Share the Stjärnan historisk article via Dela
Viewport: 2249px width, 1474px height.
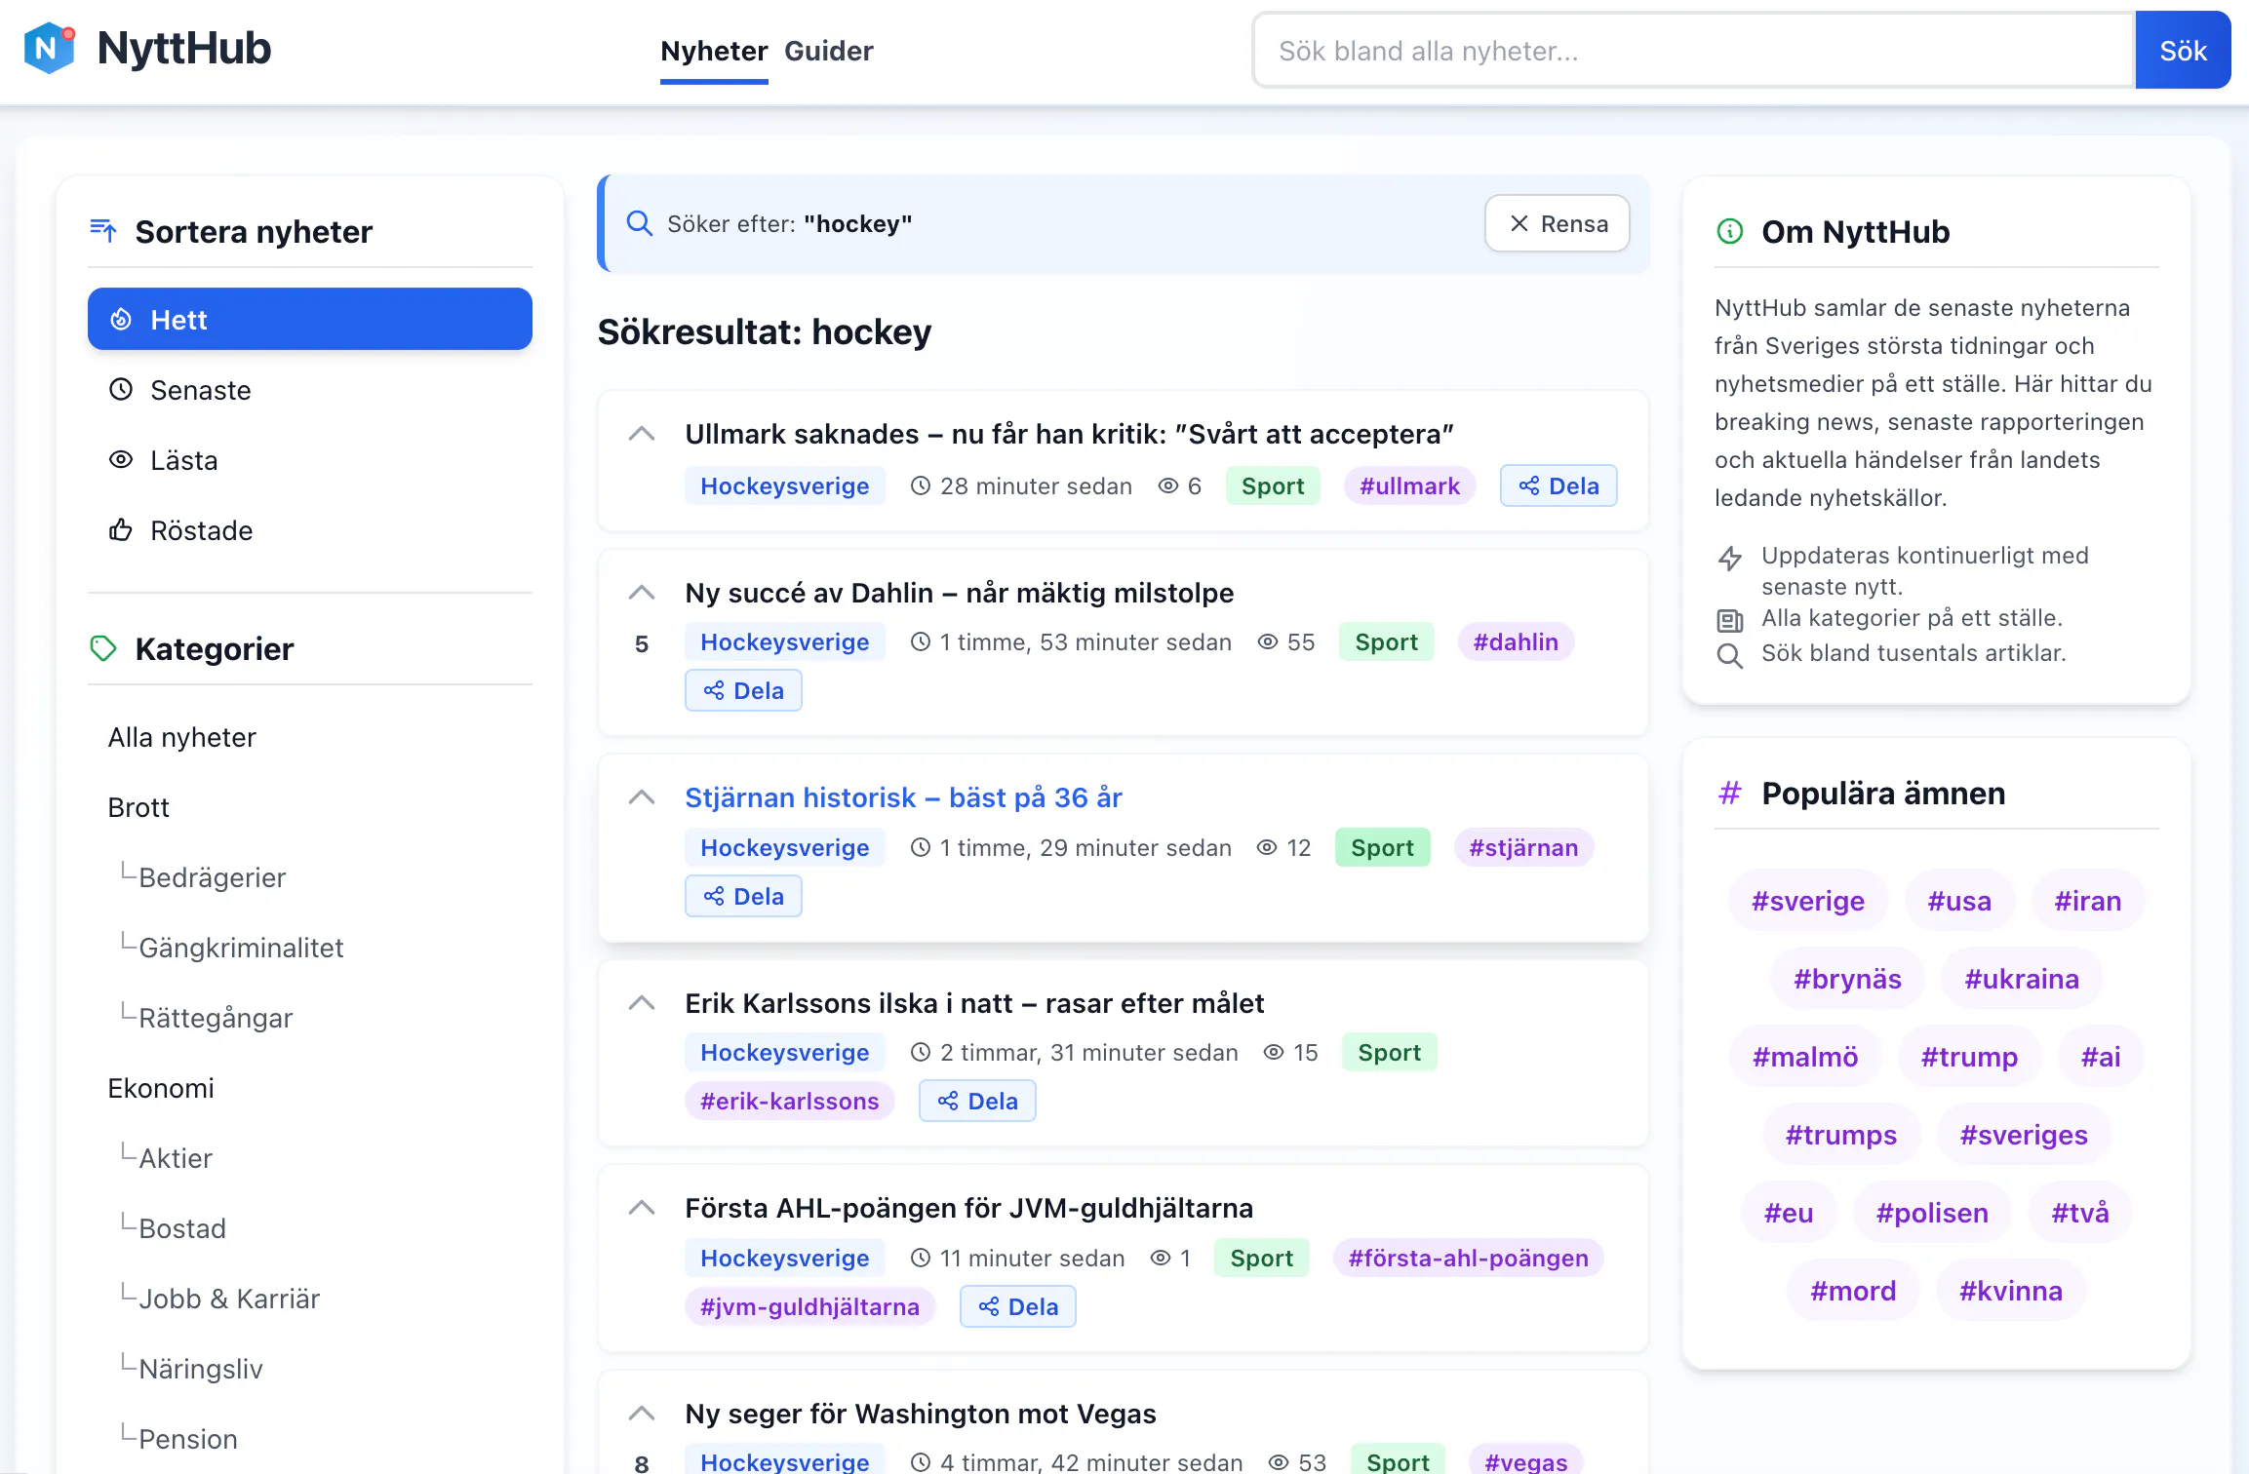(743, 896)
